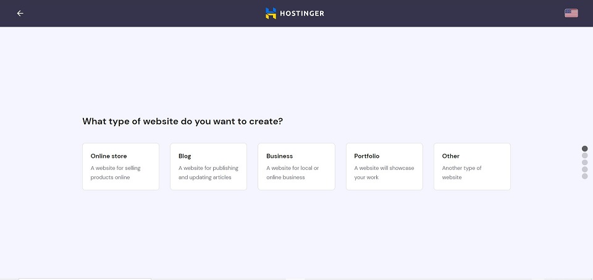Go back using the left arrow icon
Screen dimensions: 593x280
pyautogui.click(x=20, y=13)
